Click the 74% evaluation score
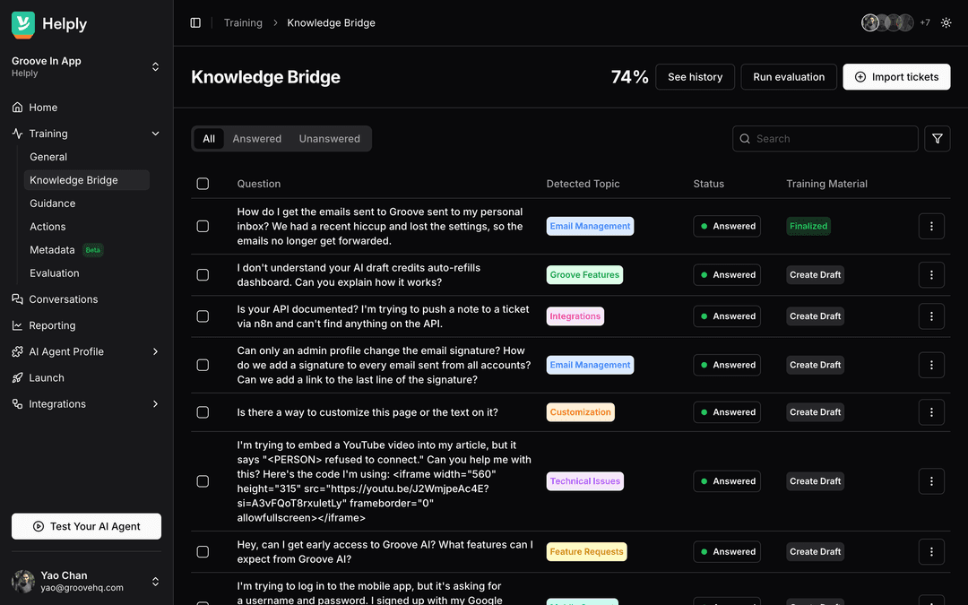Screen dimensions: 968x605 coord(629,77)
